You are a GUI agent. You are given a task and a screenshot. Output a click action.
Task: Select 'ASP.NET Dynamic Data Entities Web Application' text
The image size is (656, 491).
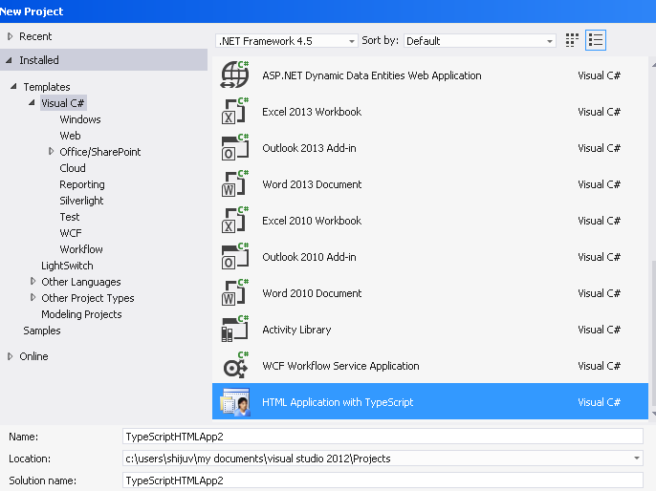(372, 75)
